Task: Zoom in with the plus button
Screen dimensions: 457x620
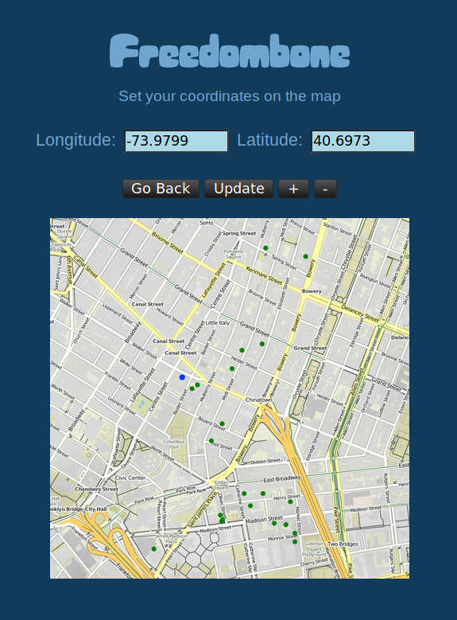Action: [x=293, y=189]
